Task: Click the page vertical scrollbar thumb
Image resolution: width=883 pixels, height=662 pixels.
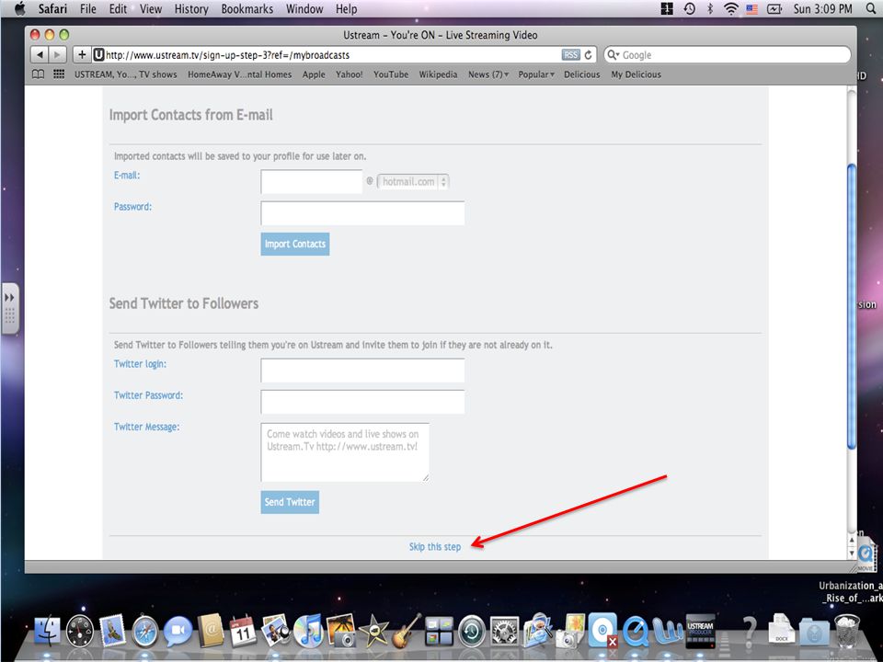Action: tap(852, 306)
